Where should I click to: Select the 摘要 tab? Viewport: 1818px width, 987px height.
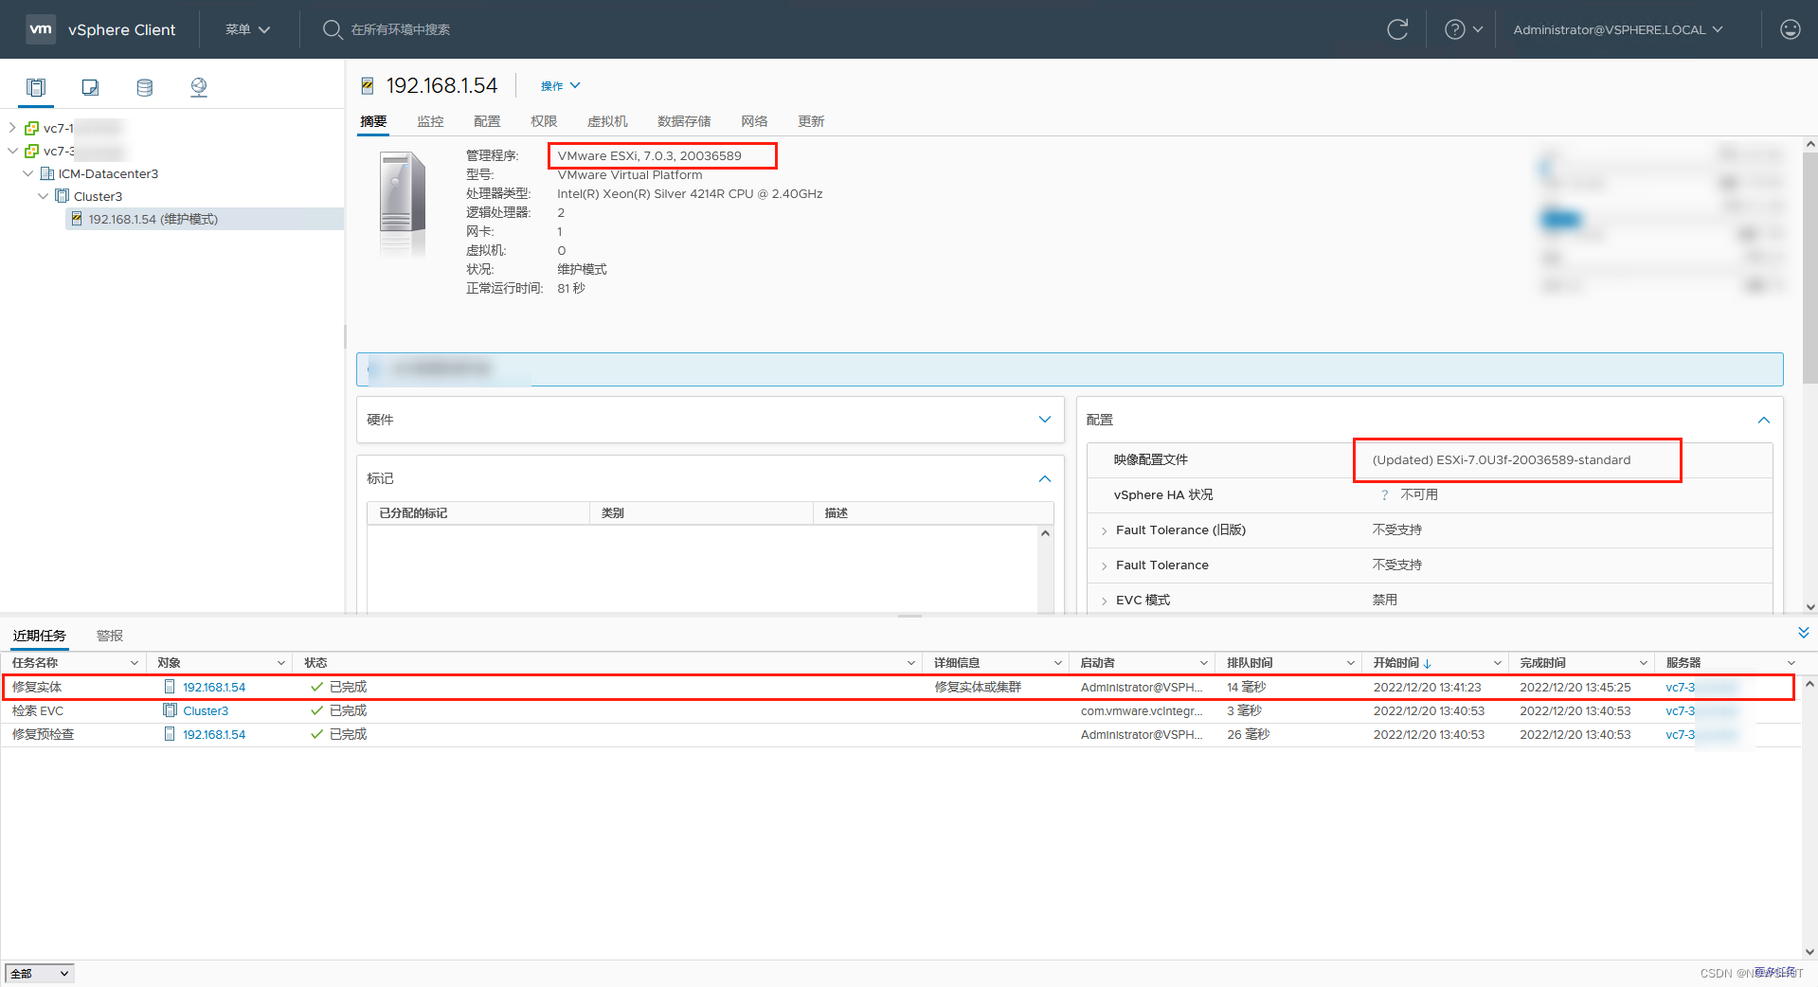373,121
